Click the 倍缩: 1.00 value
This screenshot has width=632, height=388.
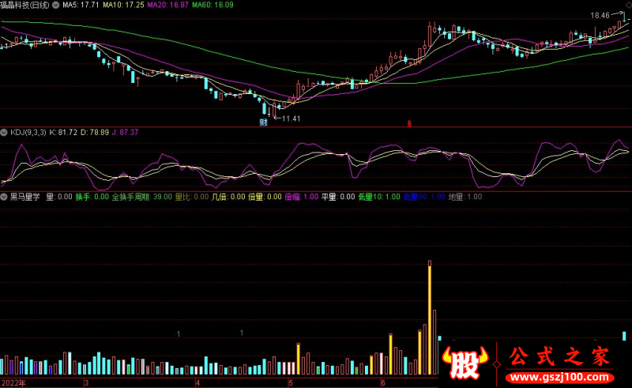tap(302, 197)
